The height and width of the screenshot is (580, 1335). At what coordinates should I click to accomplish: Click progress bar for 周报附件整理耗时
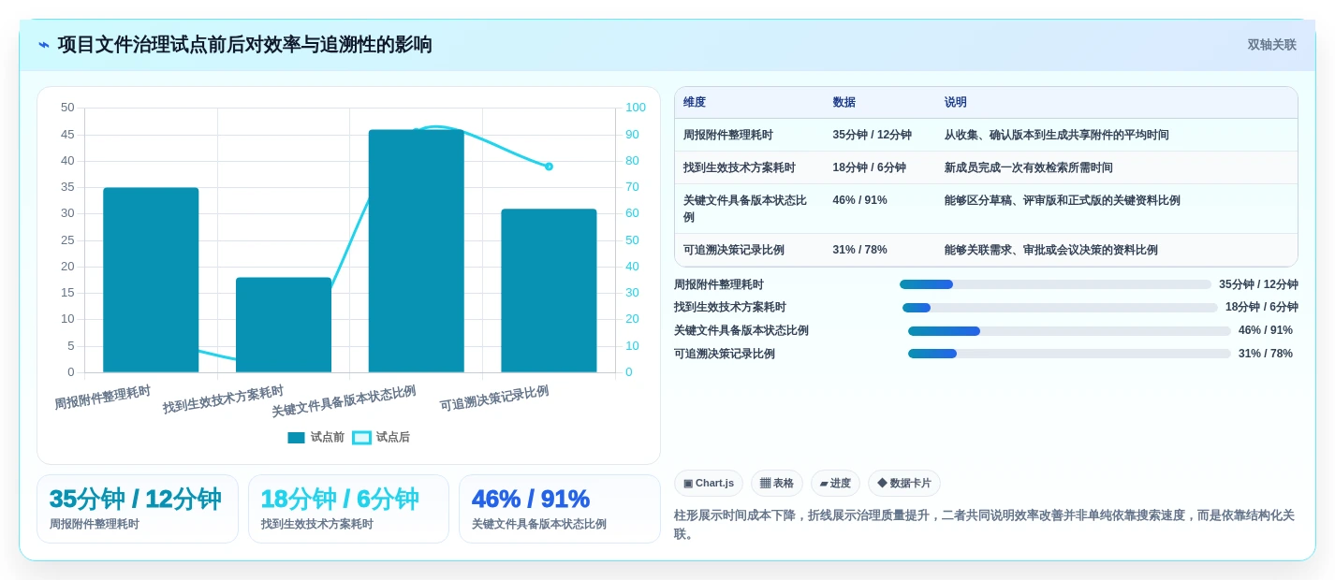(1055, 284)
